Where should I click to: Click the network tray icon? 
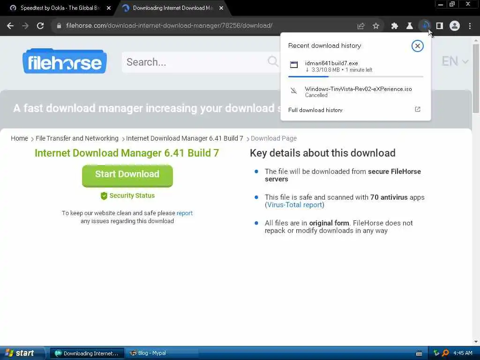point(436,353)
